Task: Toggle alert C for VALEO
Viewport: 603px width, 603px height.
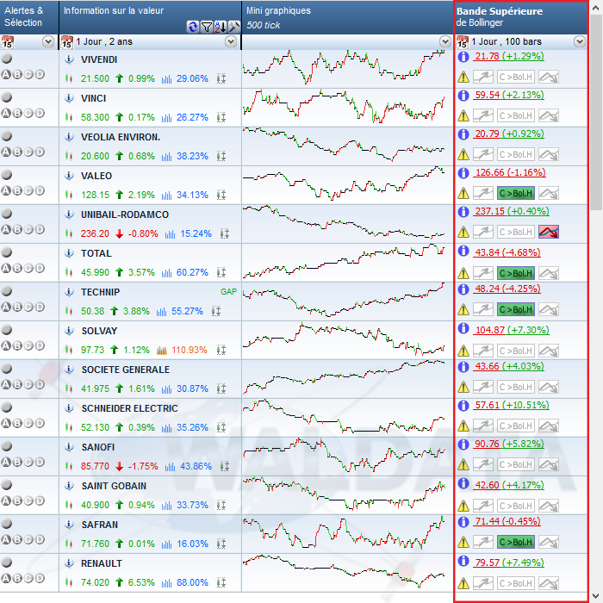Action: click(28, 190)
